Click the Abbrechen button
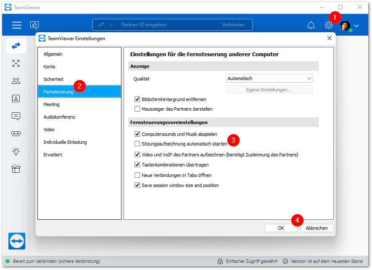Image resolution: width=372 pixels, height=270 pixels. [317, 228]
